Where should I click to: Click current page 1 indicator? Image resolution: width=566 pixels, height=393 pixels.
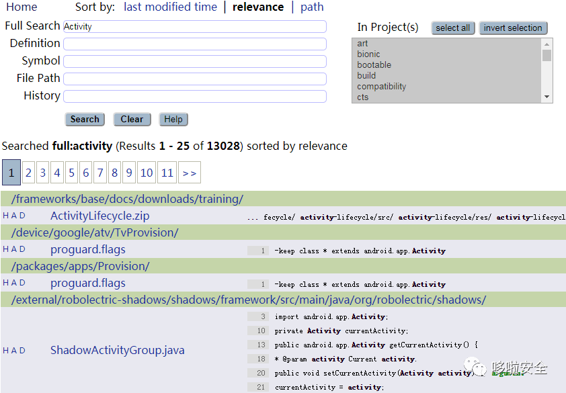(11, 173)
